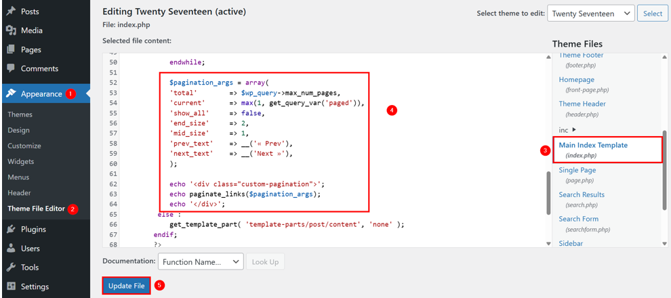Click code line 56 'end_size' entry

pos(209,123)
